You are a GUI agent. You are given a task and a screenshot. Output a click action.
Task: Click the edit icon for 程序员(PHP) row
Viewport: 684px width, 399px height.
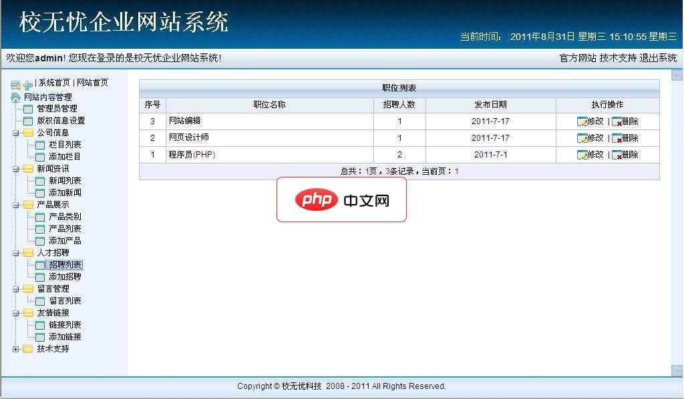[582, 155]
